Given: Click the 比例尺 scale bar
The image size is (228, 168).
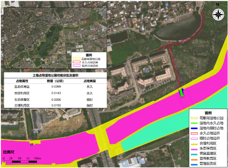Looking at the screenshot, I should [20, 162].
